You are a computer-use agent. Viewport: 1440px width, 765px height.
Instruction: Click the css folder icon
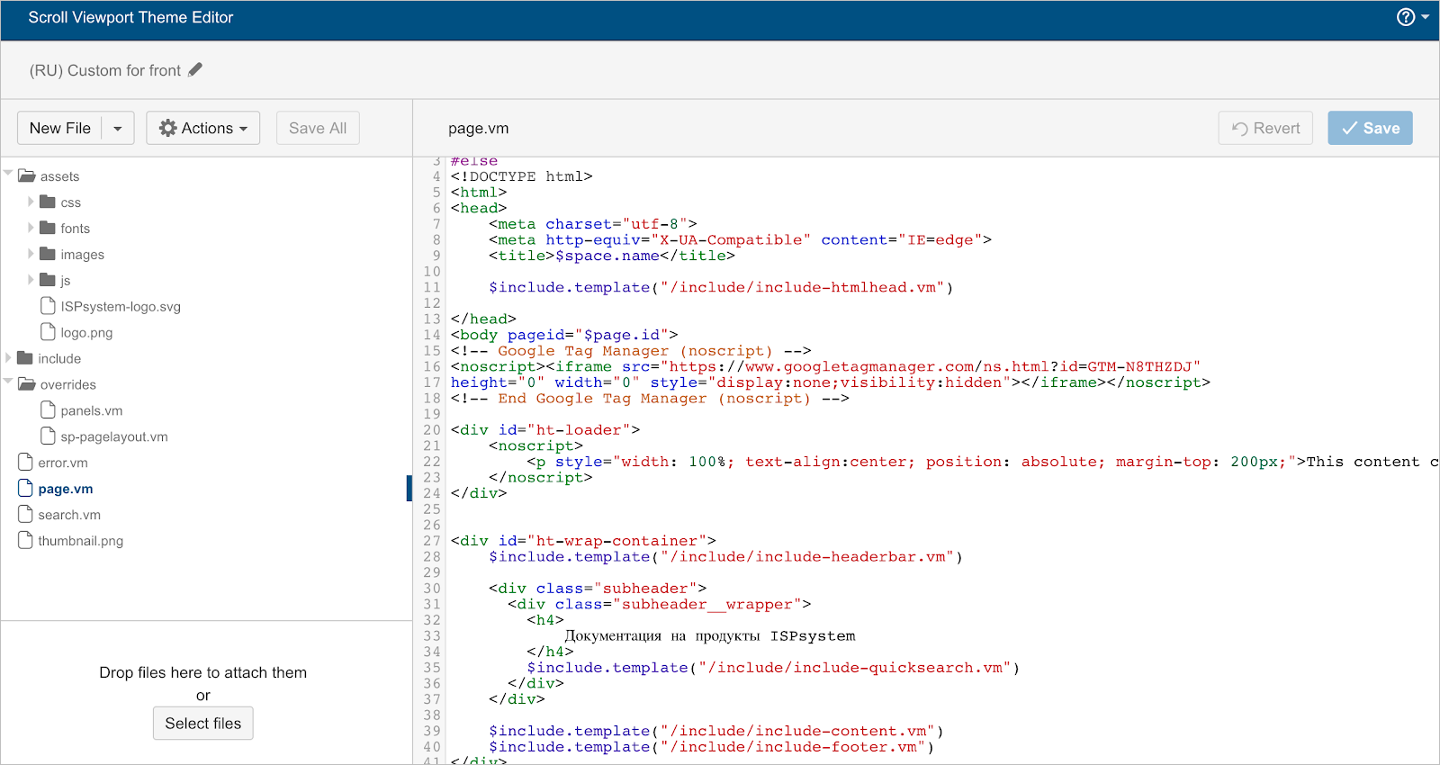pyautogui.click(x=48, y=202)
